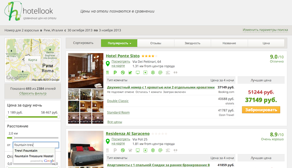Image resolution: width=292 pixels, height=168 pixels.
Task: Click the 40688 руб. olotels price
Action: pos(226,99)
